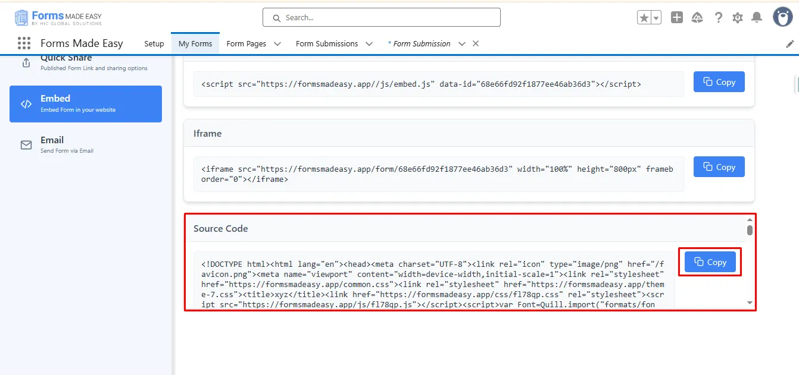This screenshot has height=375, width=799.
Task: Open the Trailhead guidance cloud icon
Action: [697, 18]
